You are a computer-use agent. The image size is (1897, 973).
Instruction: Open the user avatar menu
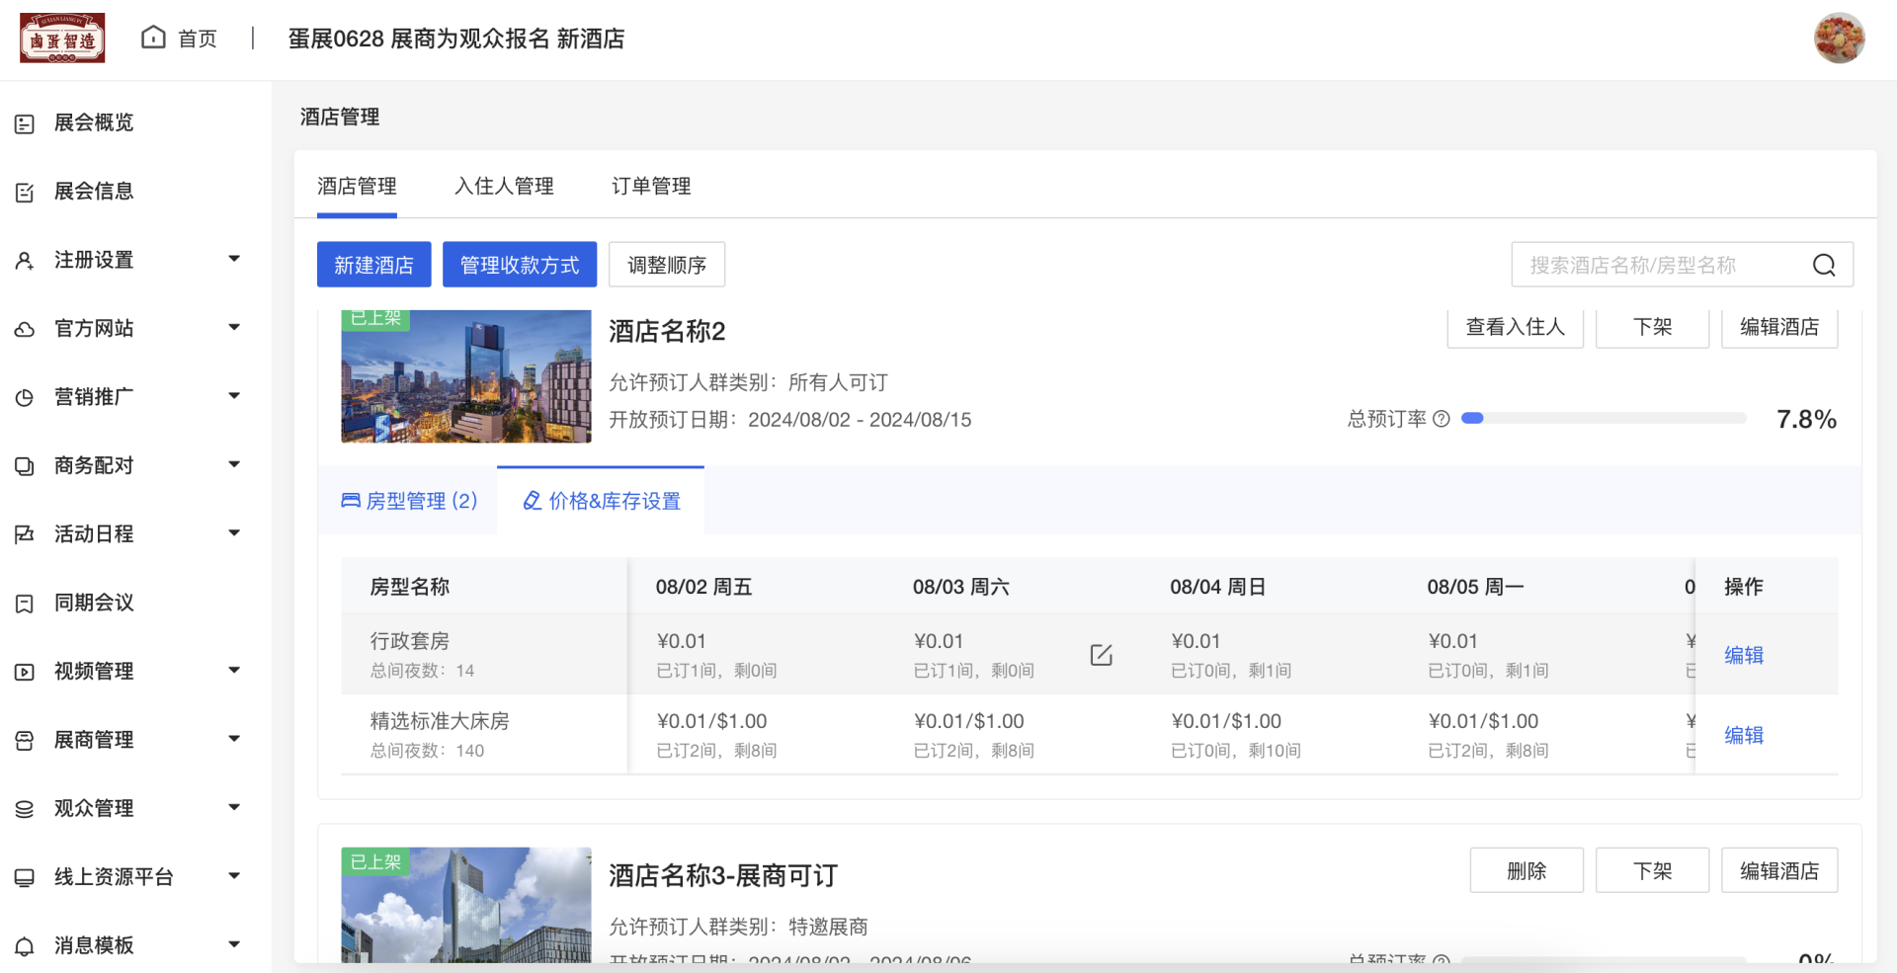(x=1839, y=39)
